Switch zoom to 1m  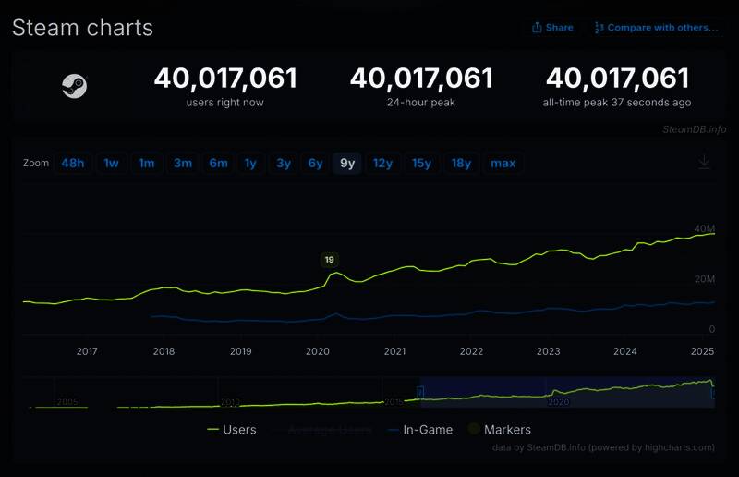pos(147,164)
